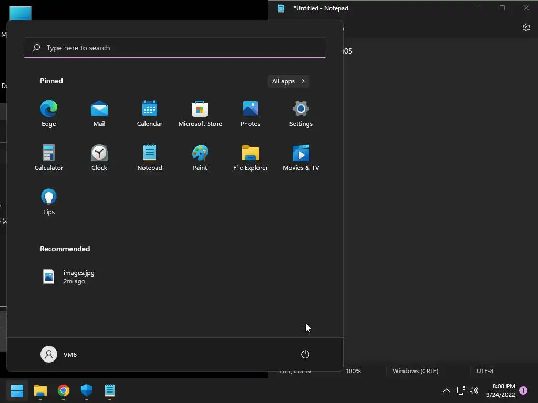Open the clock and date flyout
Viewport: 538px width, 403px height.
(501, 390)
